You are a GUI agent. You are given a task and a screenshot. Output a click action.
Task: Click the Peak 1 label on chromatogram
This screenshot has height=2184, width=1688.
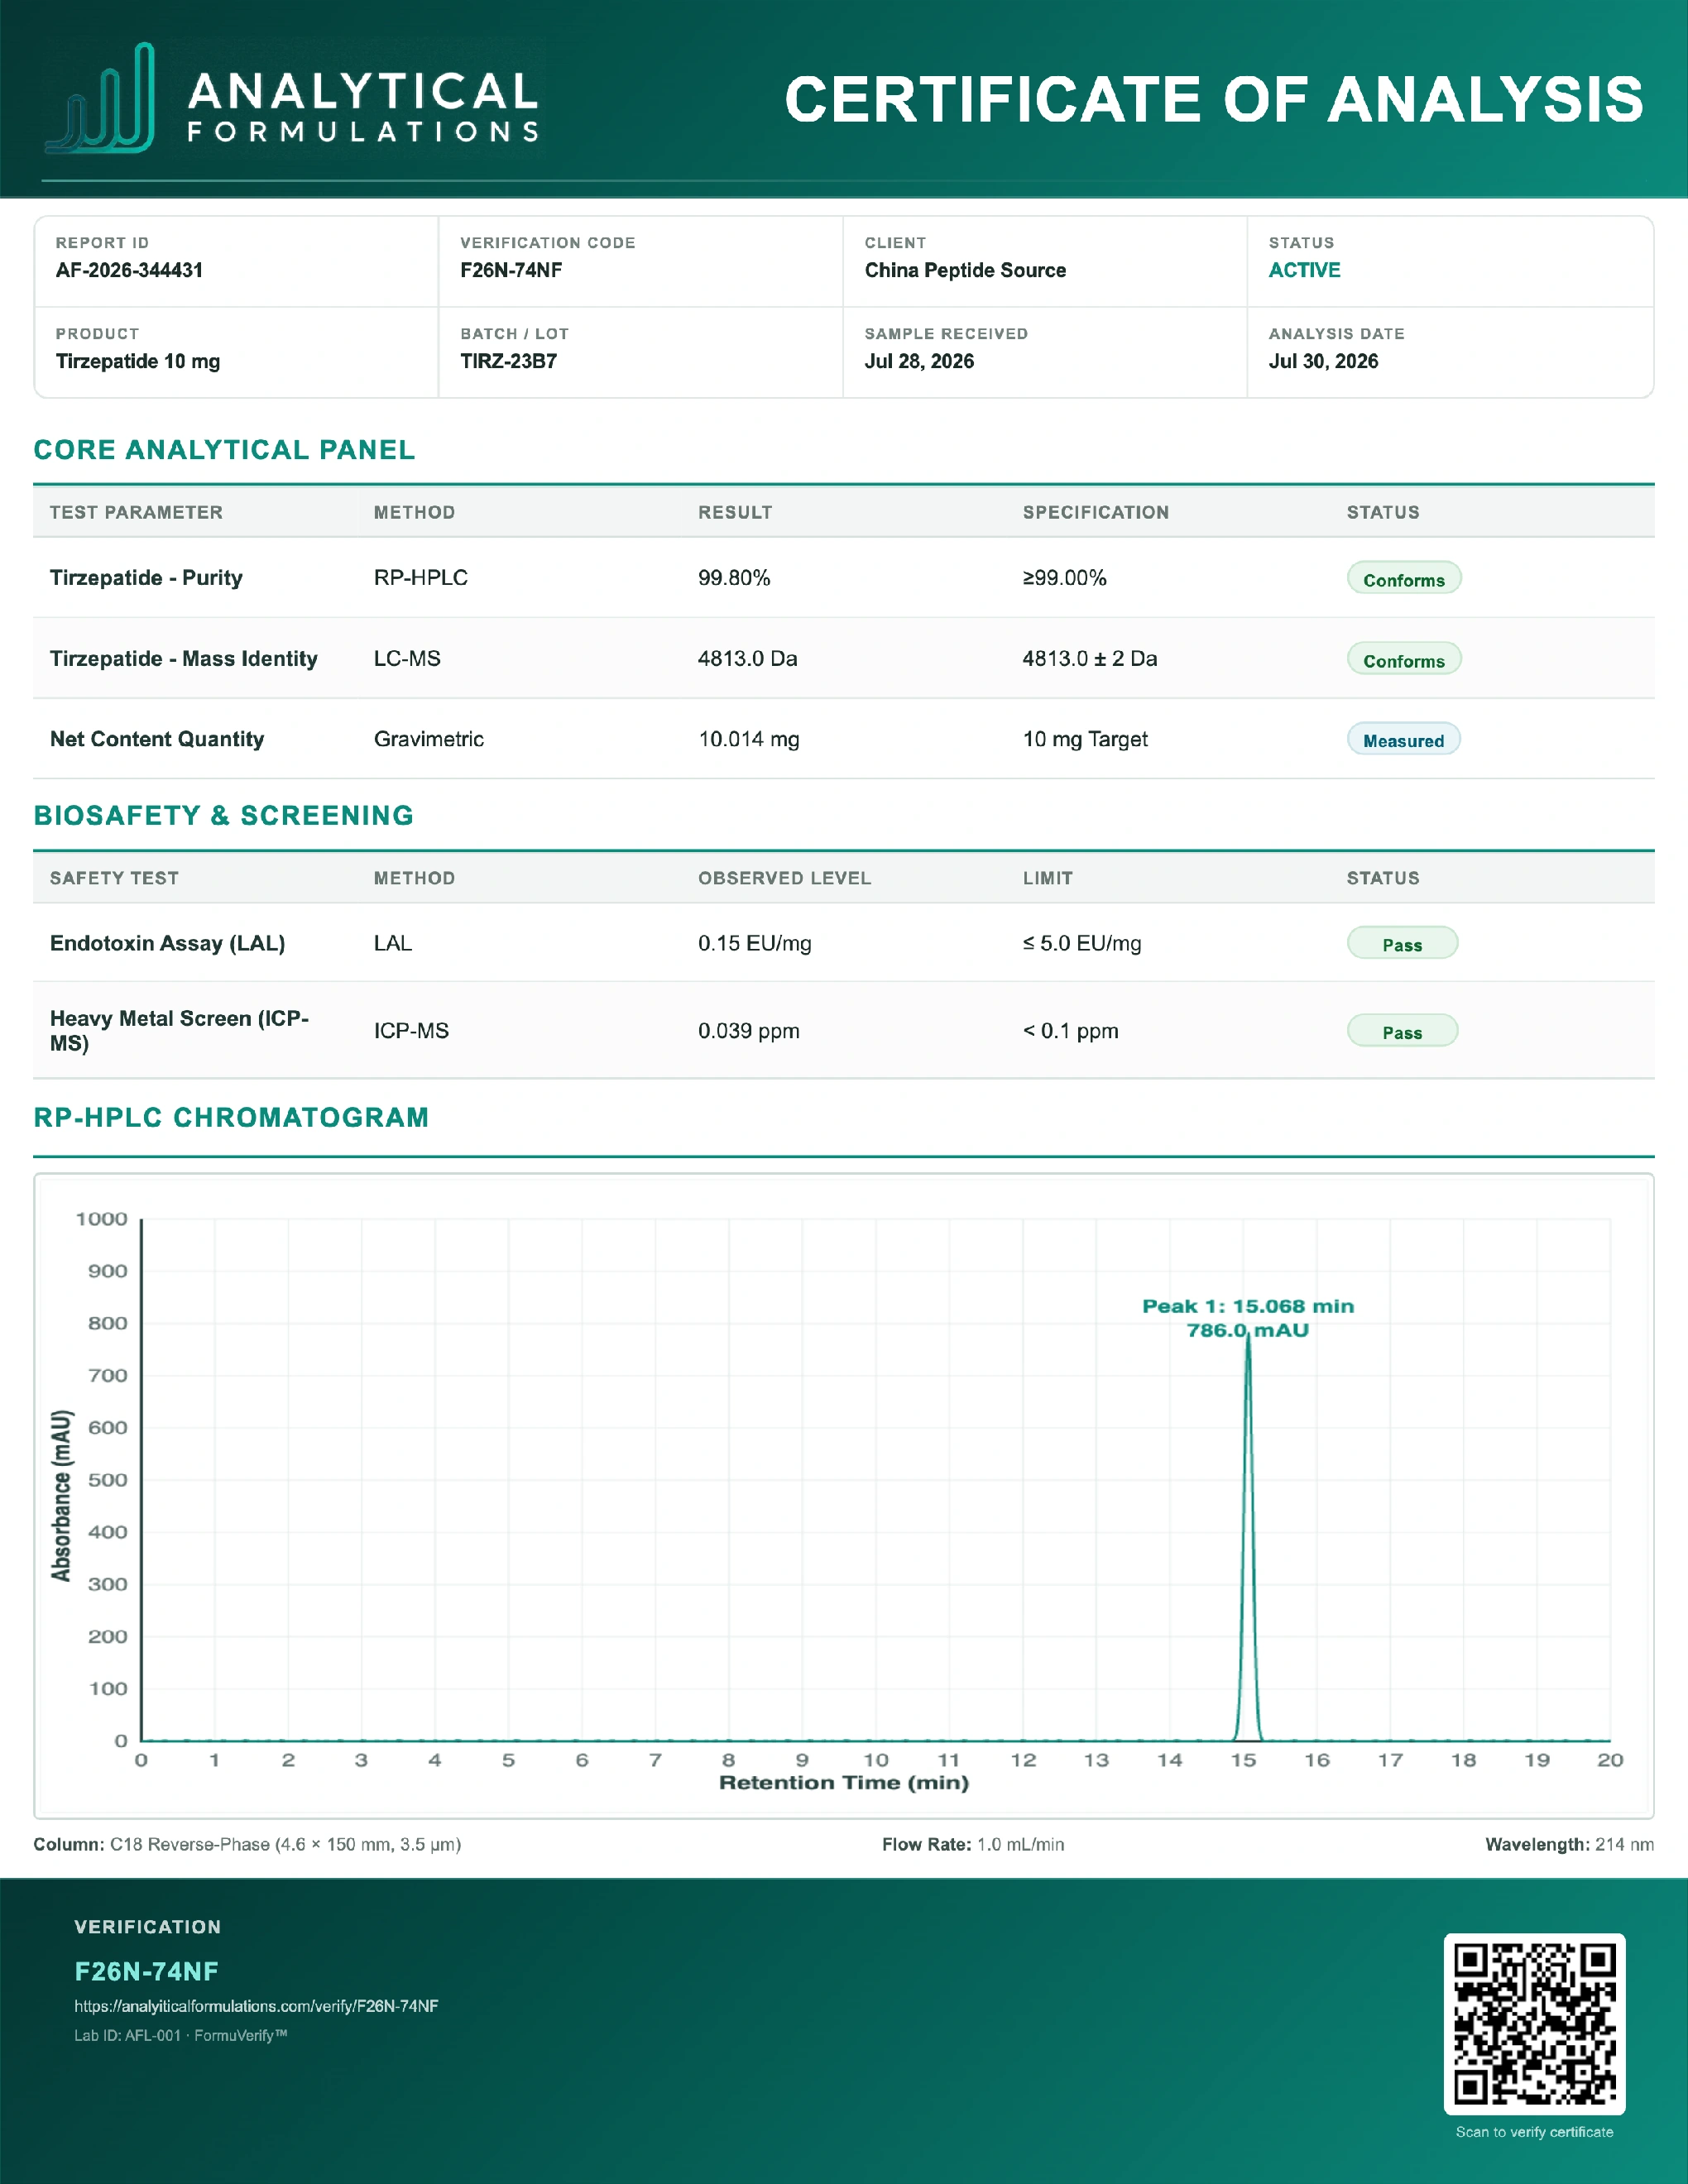1248,1318
